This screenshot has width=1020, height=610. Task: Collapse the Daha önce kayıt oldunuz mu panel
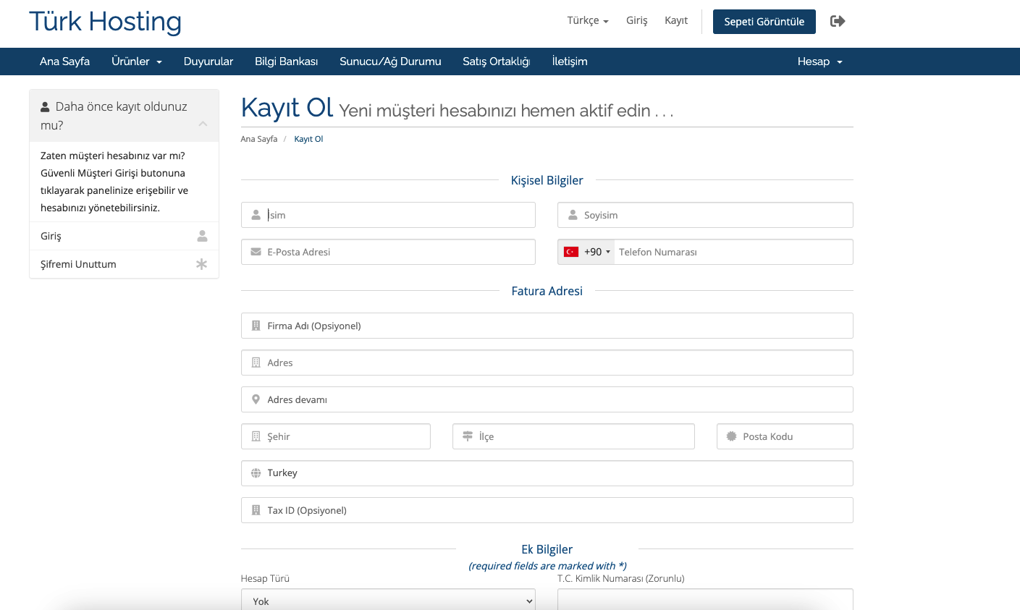[x=203, y=124]
